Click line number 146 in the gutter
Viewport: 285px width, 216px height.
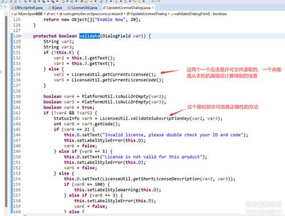coord(17,135)
